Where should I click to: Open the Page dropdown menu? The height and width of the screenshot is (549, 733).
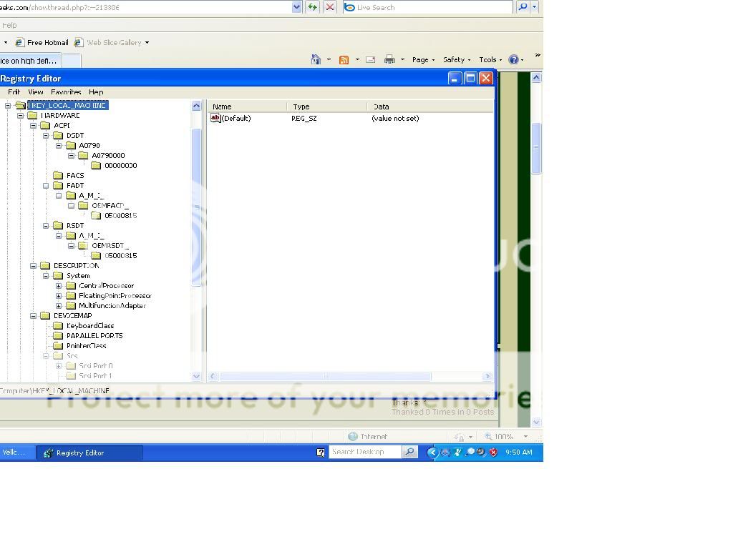click(x=422, y=59)
